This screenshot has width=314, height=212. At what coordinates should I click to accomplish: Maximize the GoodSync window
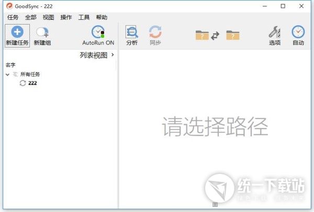point(283,6)
